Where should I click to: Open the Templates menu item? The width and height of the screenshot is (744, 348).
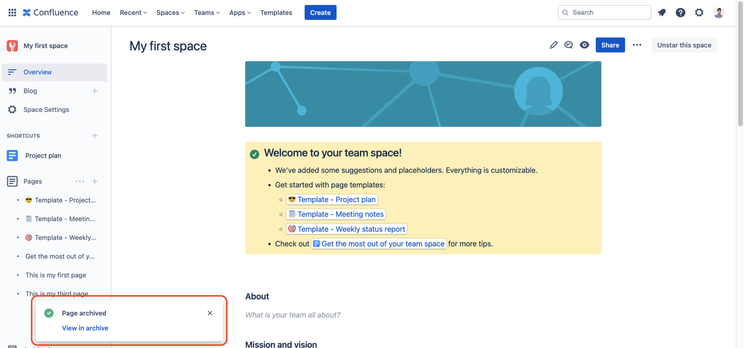coord(276,12)
